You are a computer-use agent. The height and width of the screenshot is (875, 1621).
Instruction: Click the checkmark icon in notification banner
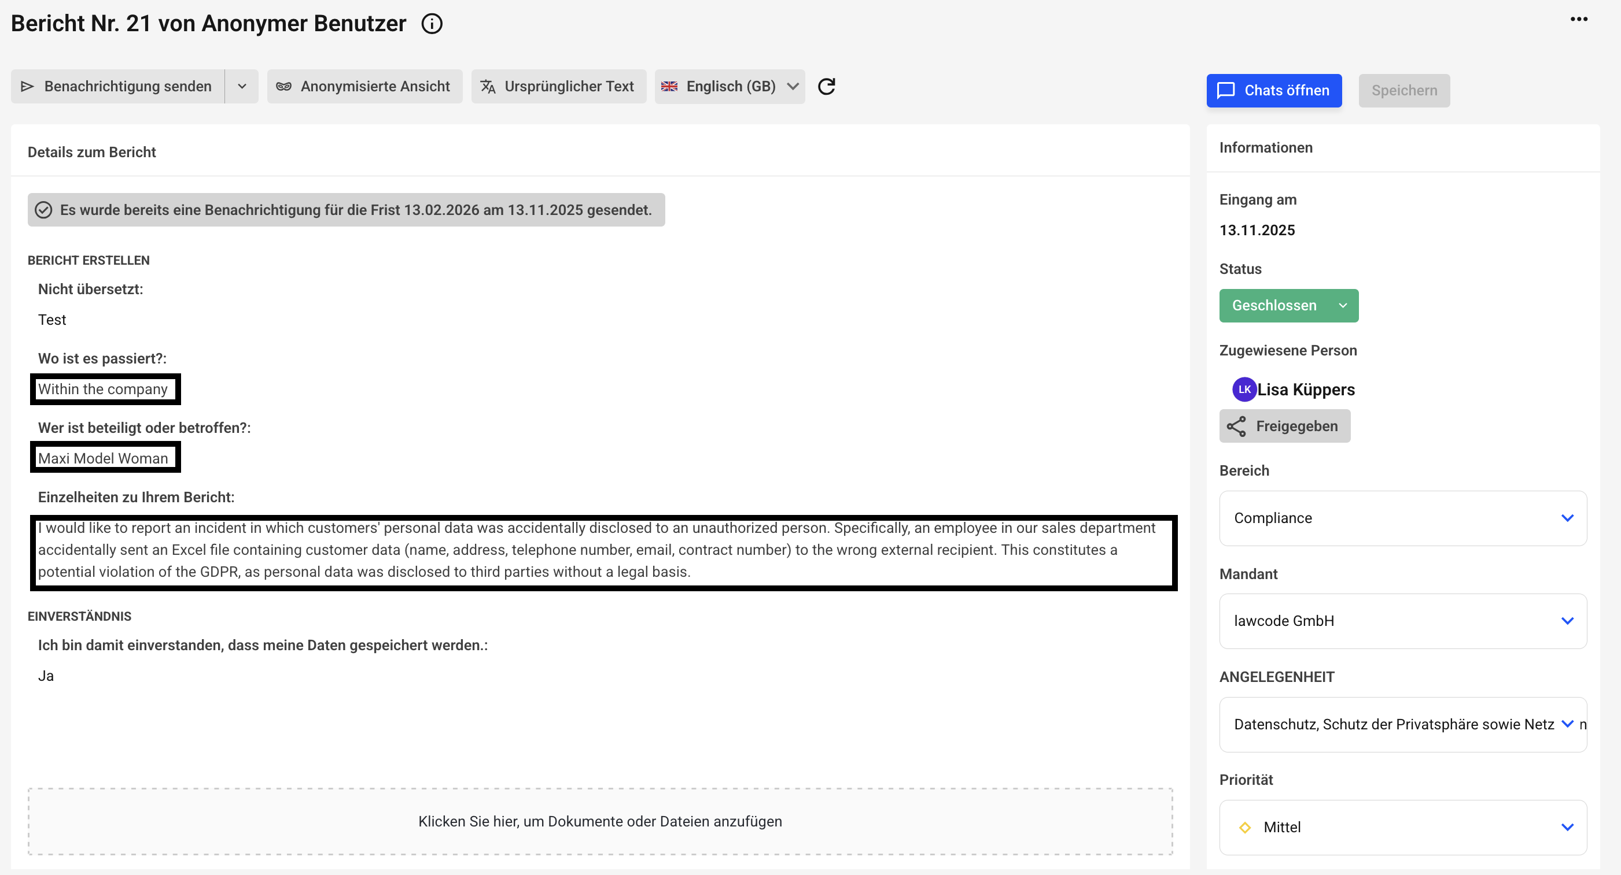43,210
